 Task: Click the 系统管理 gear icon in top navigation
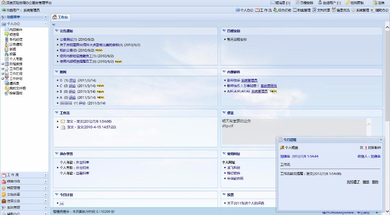coord(353,10)
